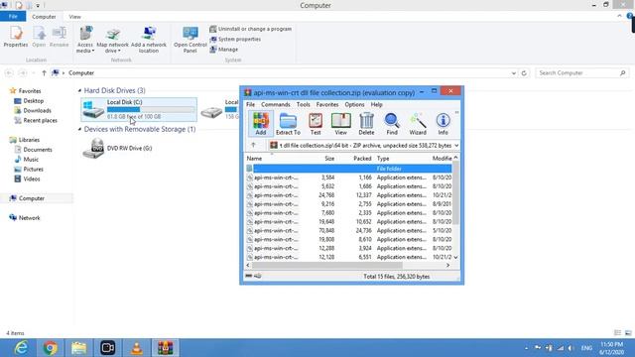Viewport: 635px width, 357px height.
Task: Open Control Panel from ribbon
Action: coord(190,40)
